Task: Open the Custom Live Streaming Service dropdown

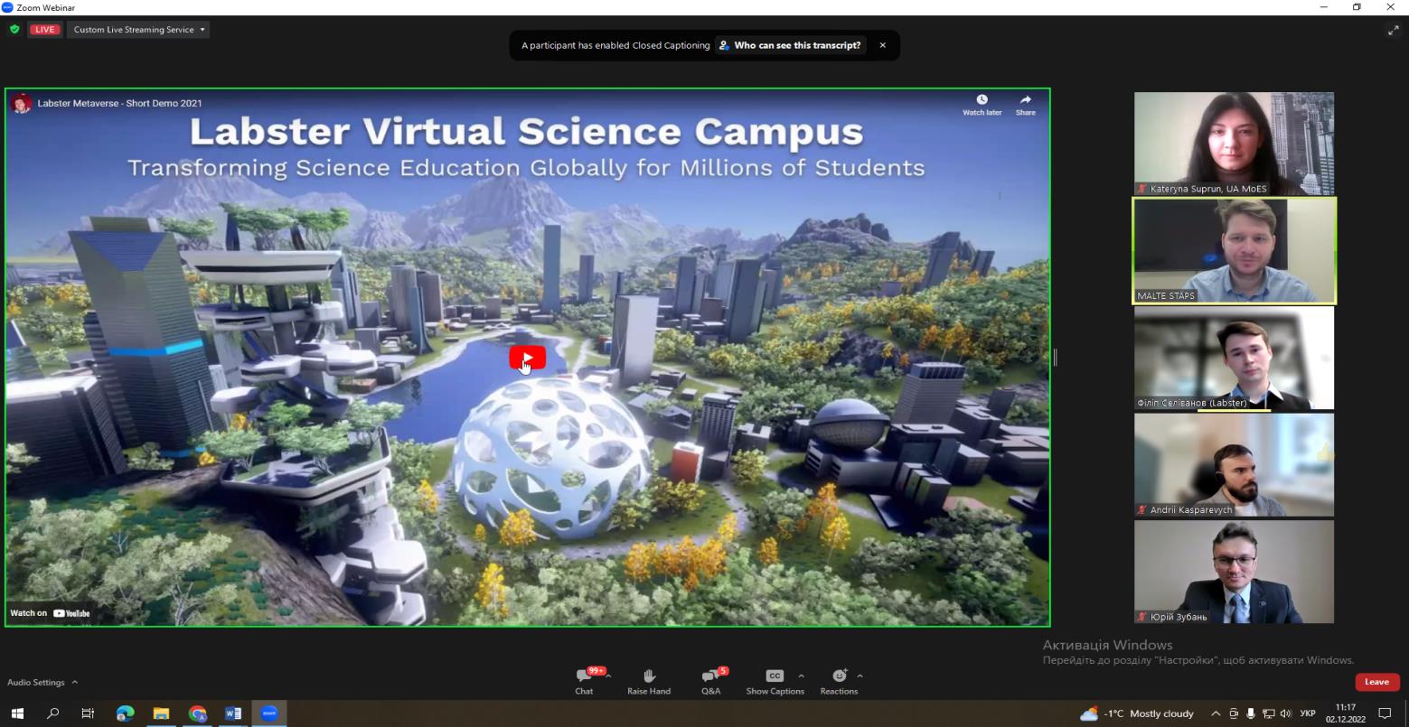Action: (x=138, y=30)
